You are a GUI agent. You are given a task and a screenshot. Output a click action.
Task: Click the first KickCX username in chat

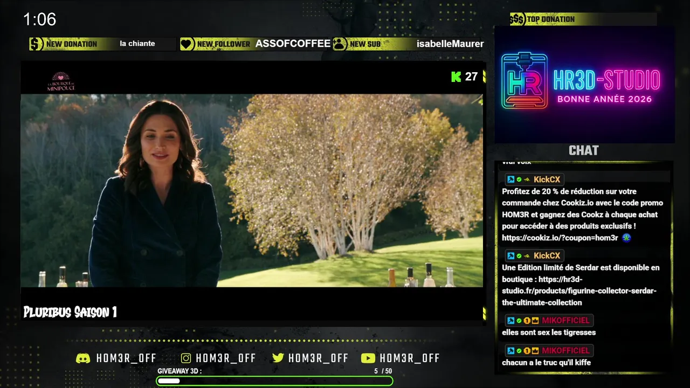547,179
